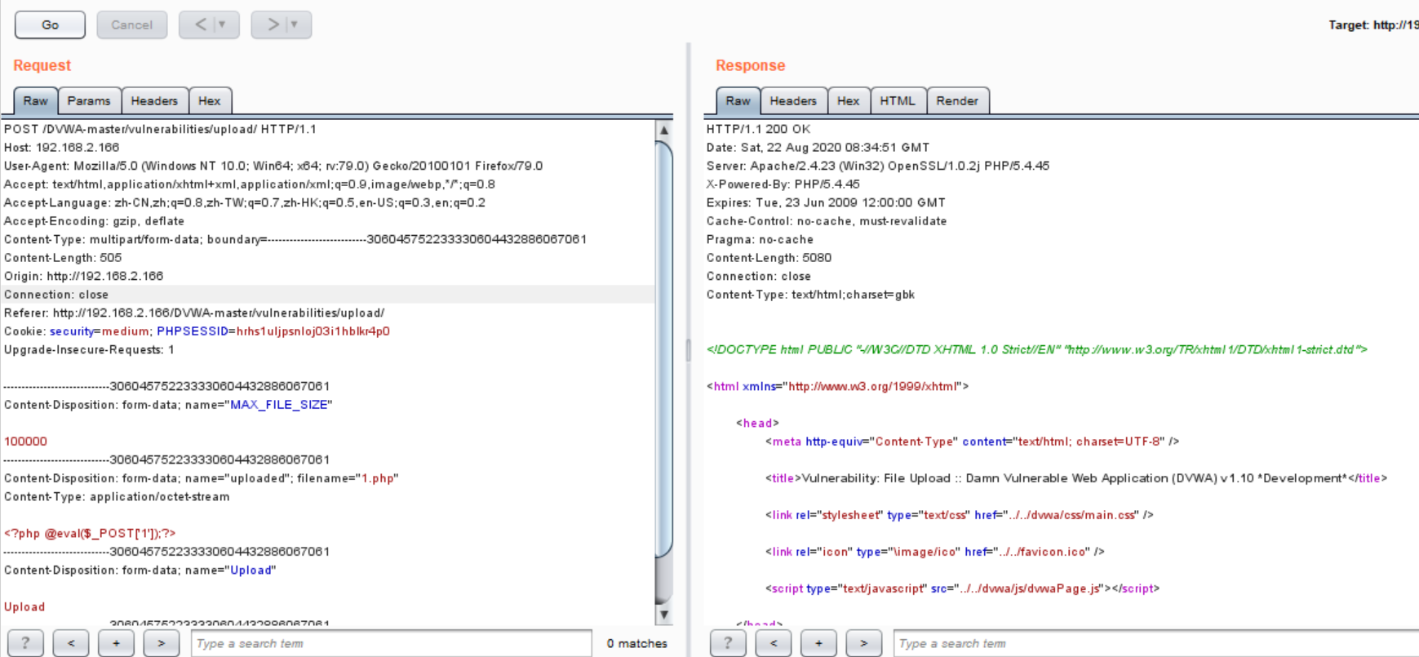Click the User-Agent header line
1419x657 pixels.
[x=273, y=166]
